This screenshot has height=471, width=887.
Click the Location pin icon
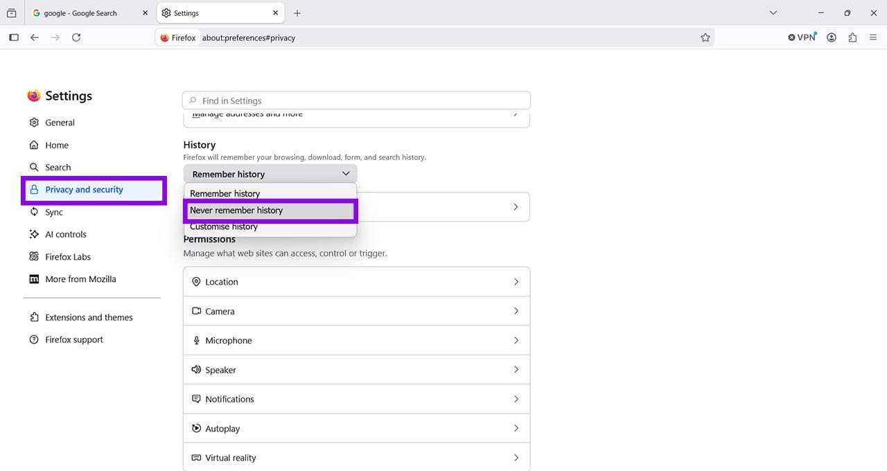click(x=196, y=282)
